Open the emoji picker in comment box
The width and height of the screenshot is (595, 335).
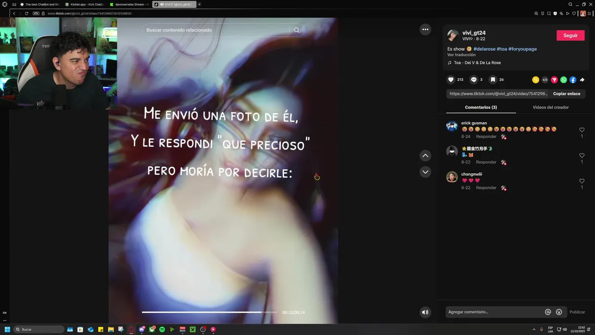coord(559,312)
